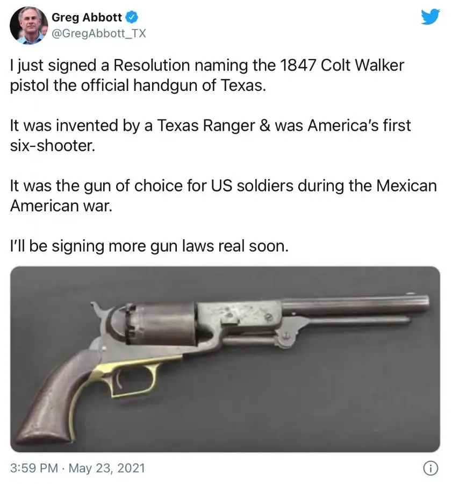
Task: Open the tweet info icon
Action: [x=431, y=468]
